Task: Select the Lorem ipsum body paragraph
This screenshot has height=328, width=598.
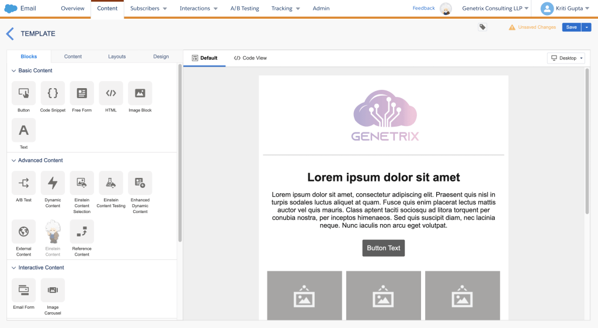Action: [x=383, y=210]
